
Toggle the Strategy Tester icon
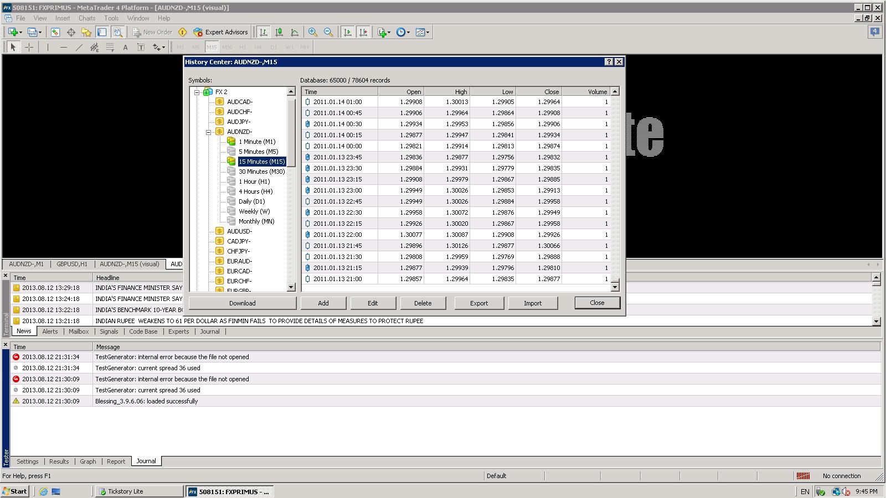tap(117, 32)
